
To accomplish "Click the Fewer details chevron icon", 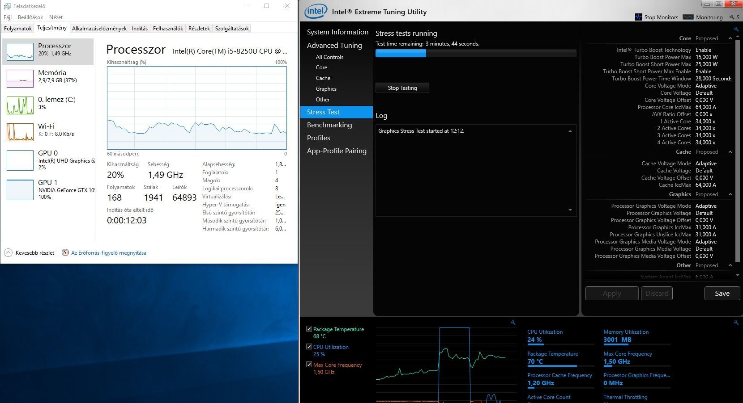I will 8,252.
